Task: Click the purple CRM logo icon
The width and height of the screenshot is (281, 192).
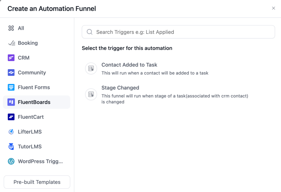Action: [x=11, y=58]
